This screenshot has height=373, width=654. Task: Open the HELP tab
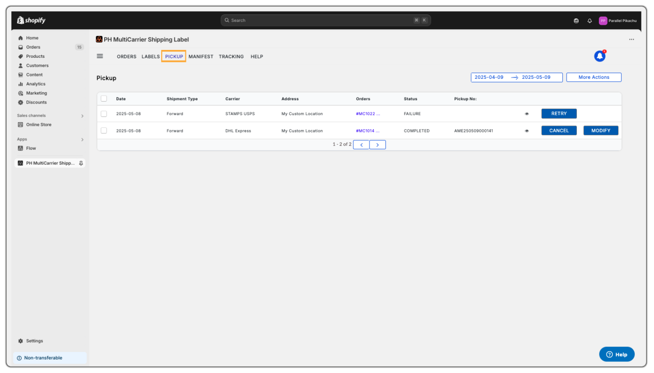(x=257, y=56)
